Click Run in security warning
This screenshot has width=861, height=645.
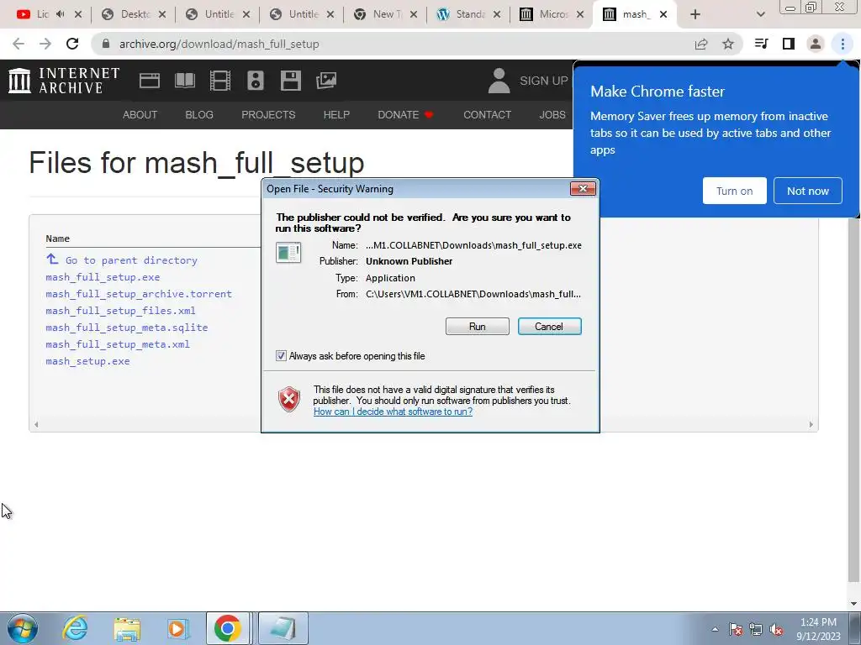(478, 327)
